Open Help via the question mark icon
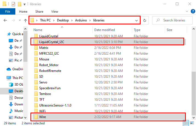 [193, 11]
